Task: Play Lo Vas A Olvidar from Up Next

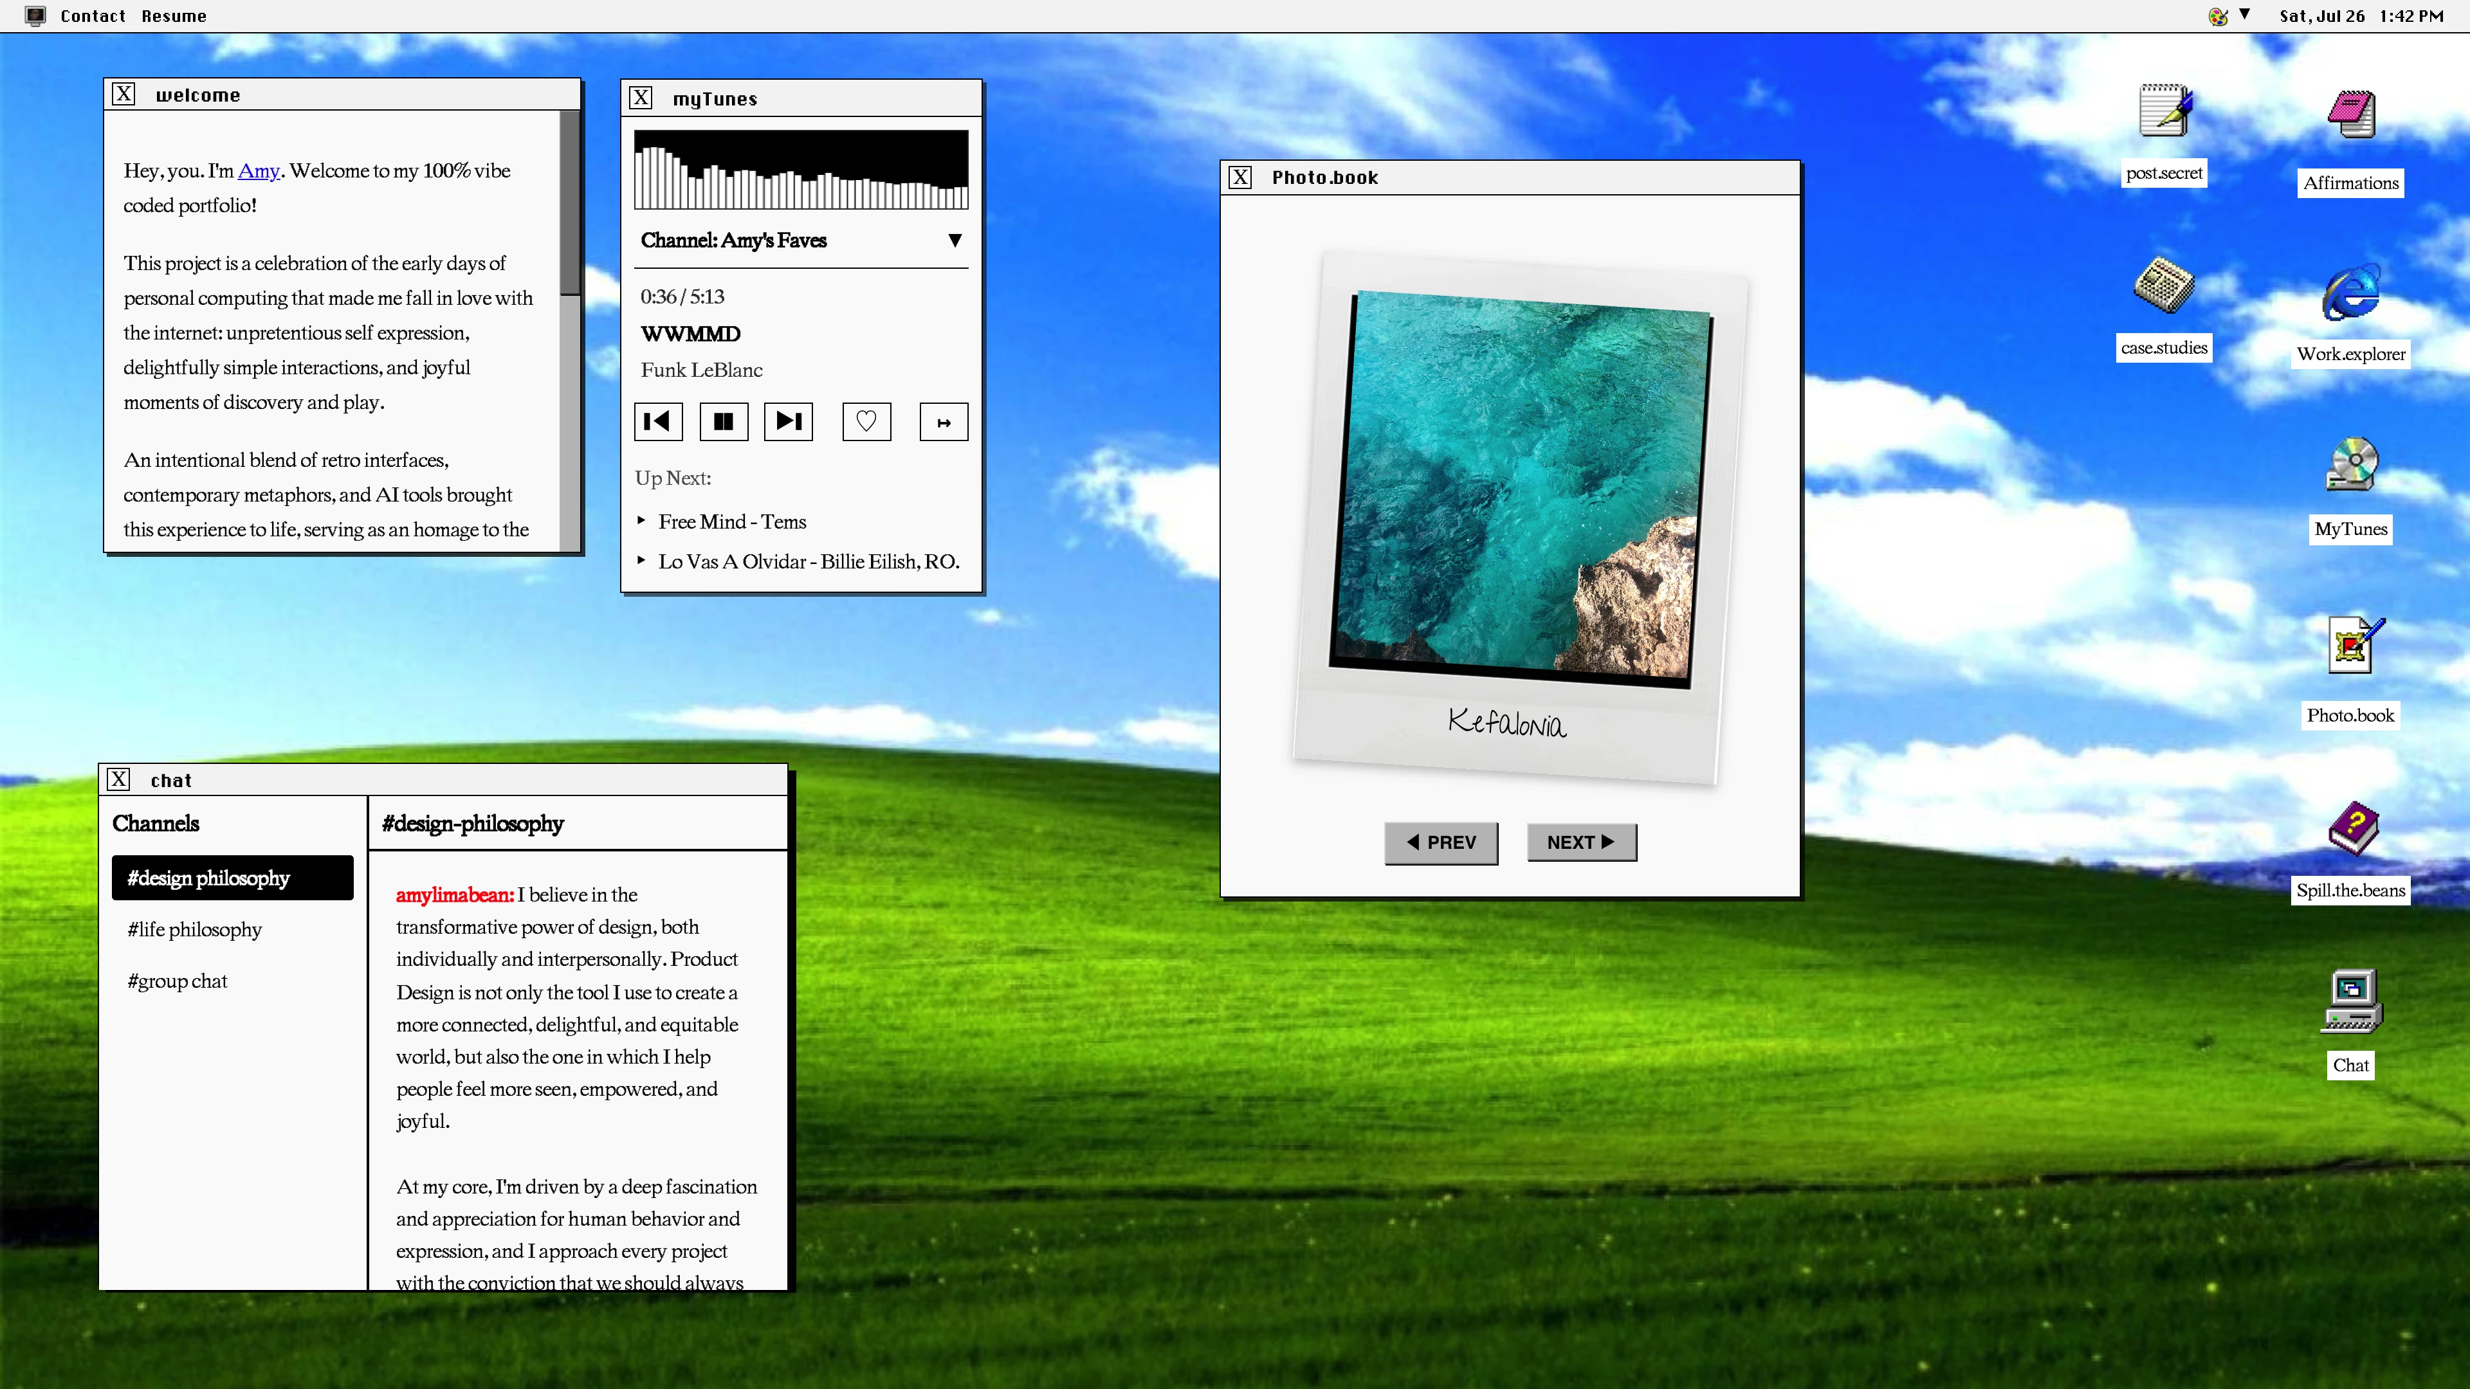Action: (809, 562)
